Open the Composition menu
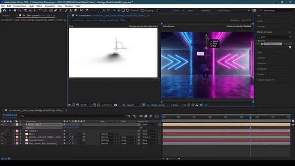 (20, 6)
